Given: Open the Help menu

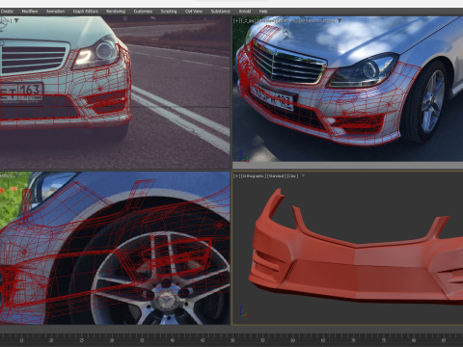Looking at the screenshot, I should tap(263, 12).
